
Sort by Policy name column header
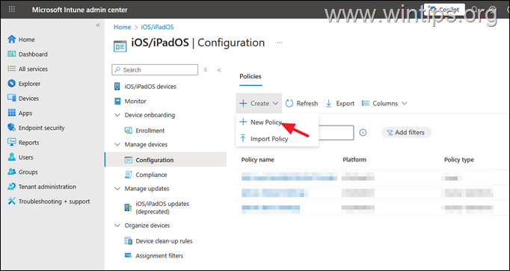[257, 160]
